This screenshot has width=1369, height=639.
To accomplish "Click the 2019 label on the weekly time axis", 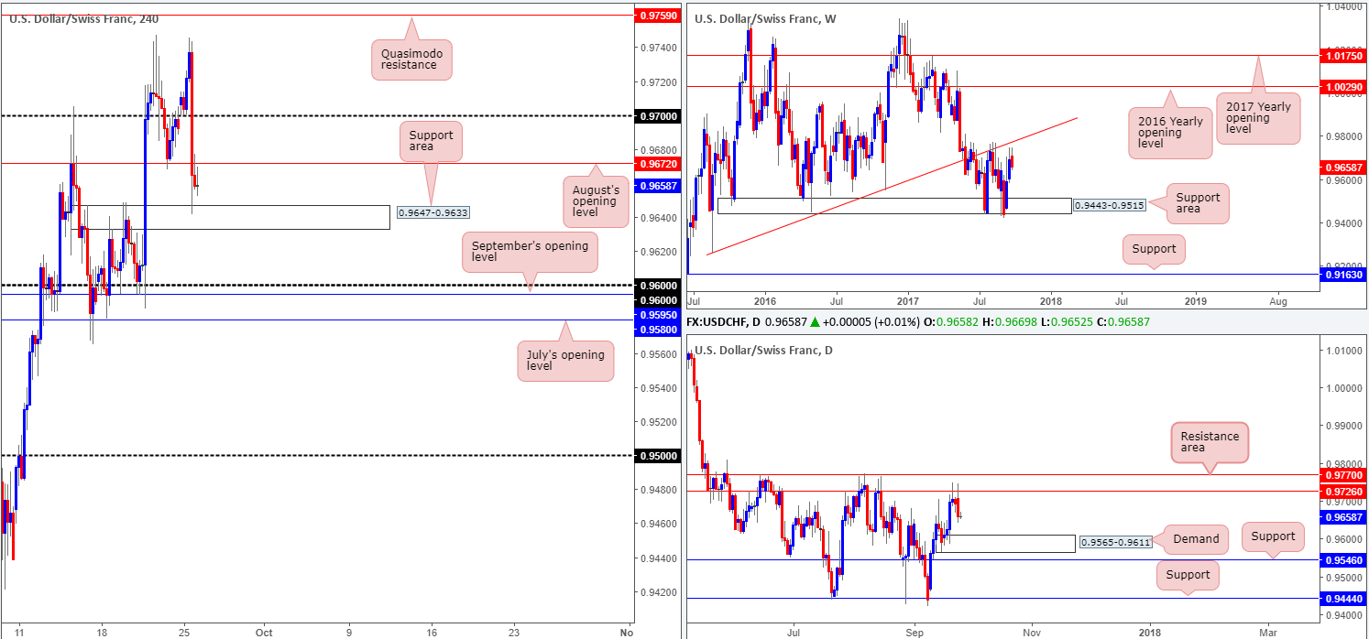I will pyautogui.click(x=1195, y=300).
